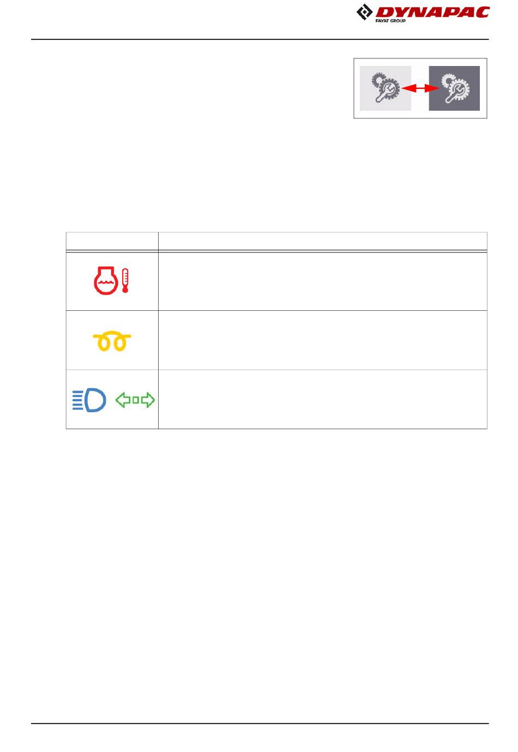Click the red double-headed arrow between service icons
Viewport: 518px width, 752px height.
tap(420, 88)
